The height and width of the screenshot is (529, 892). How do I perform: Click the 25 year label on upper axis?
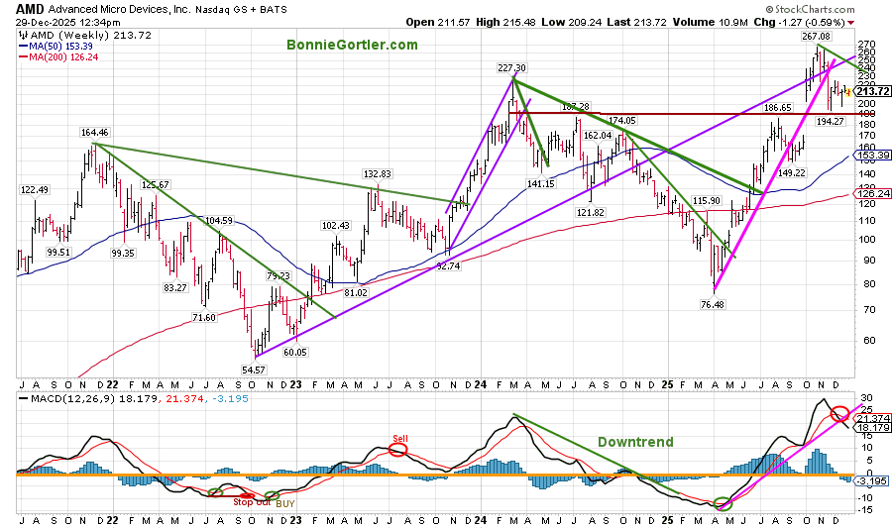pos(669,382)
